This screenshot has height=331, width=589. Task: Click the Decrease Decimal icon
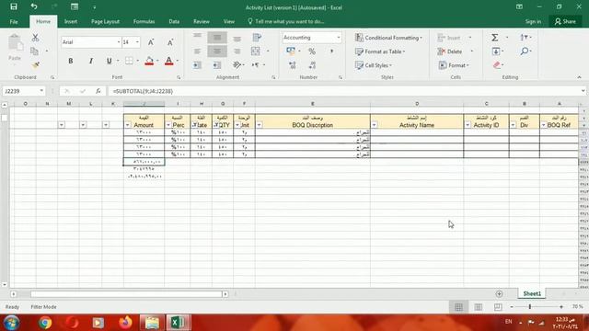[312, 65]
